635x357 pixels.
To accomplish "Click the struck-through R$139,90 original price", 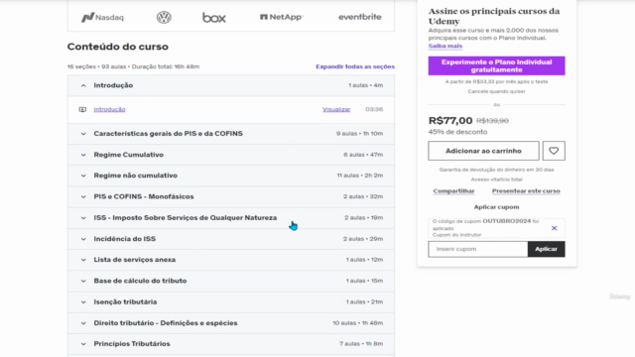I will 492,121.
